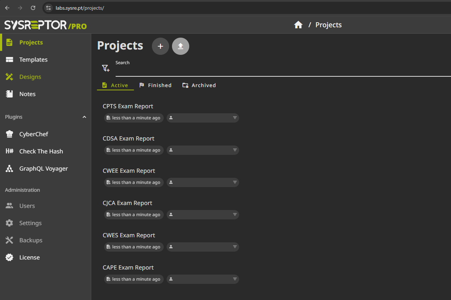Open the CWES Exam Report project
This screenshot has width=451, height=300.
[x=129, y=235]
